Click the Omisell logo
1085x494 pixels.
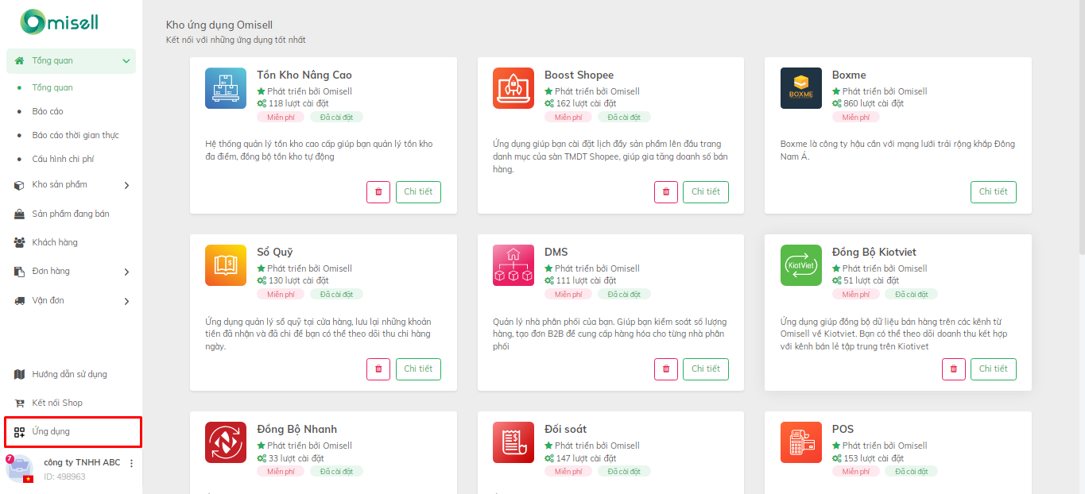[x=60, y=21]
